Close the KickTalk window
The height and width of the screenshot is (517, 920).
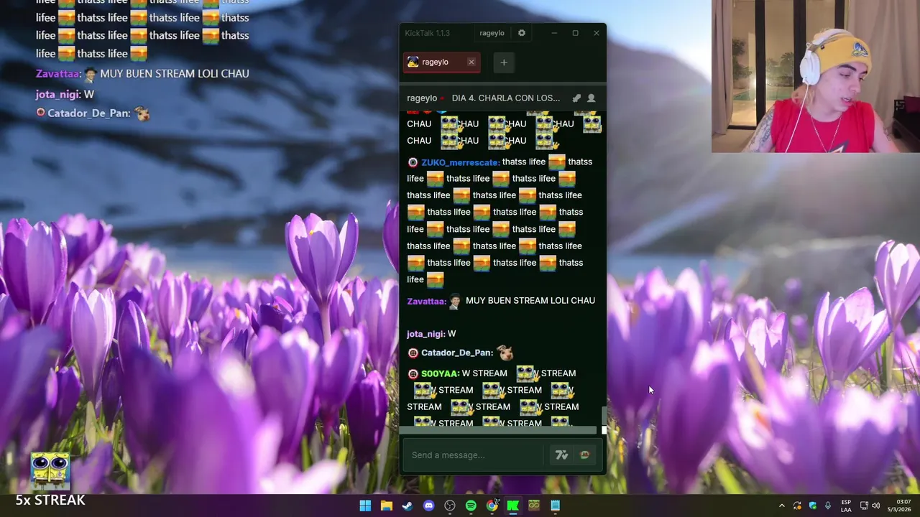(x=597, y=33)
